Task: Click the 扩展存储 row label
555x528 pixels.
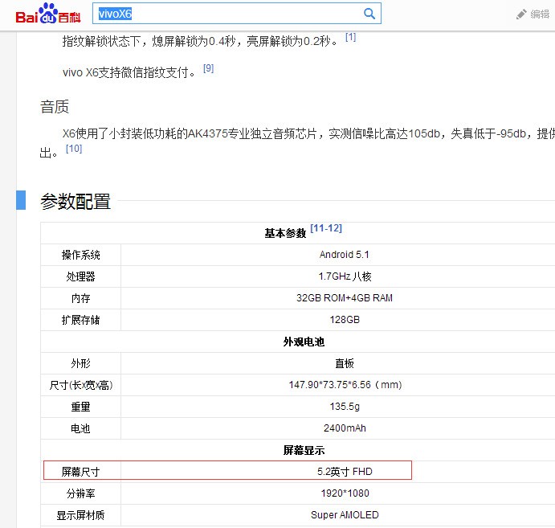Action: coord(80,320)
